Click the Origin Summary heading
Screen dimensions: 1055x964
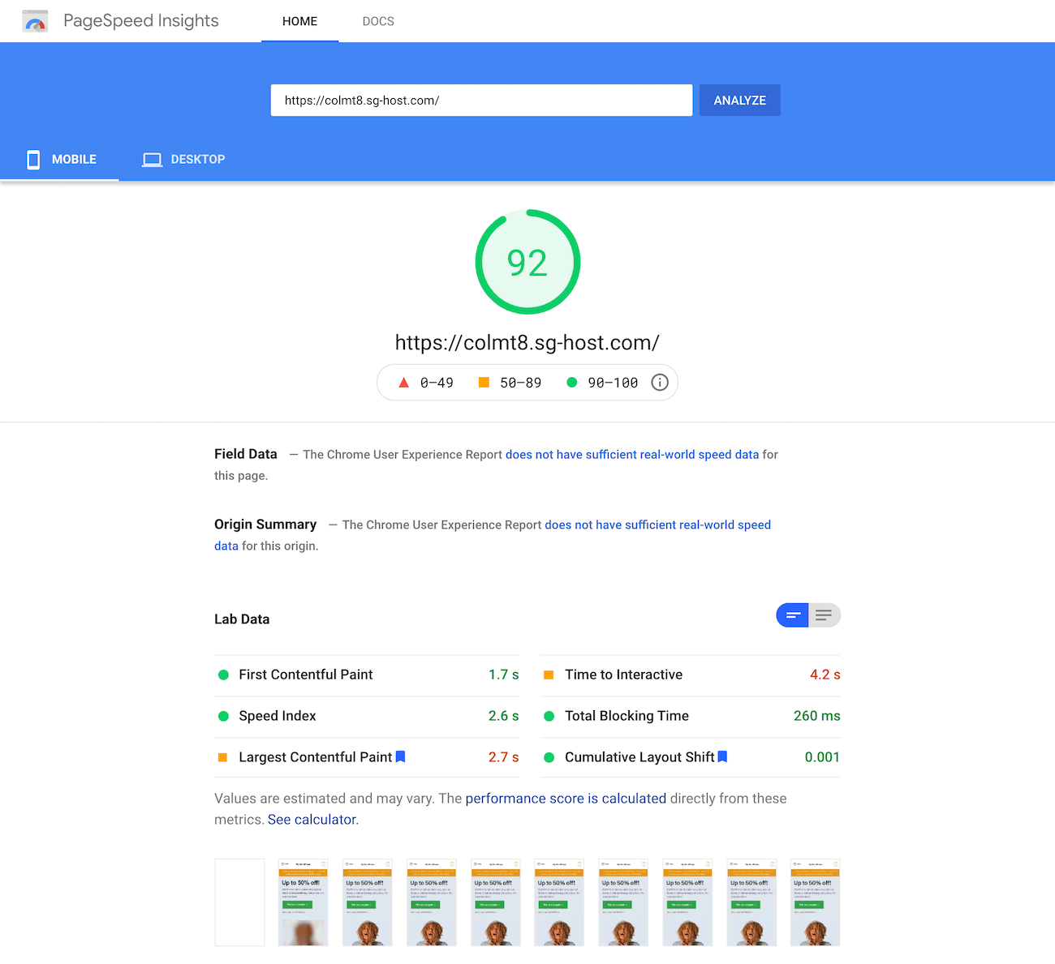click(x=265, y=525)
